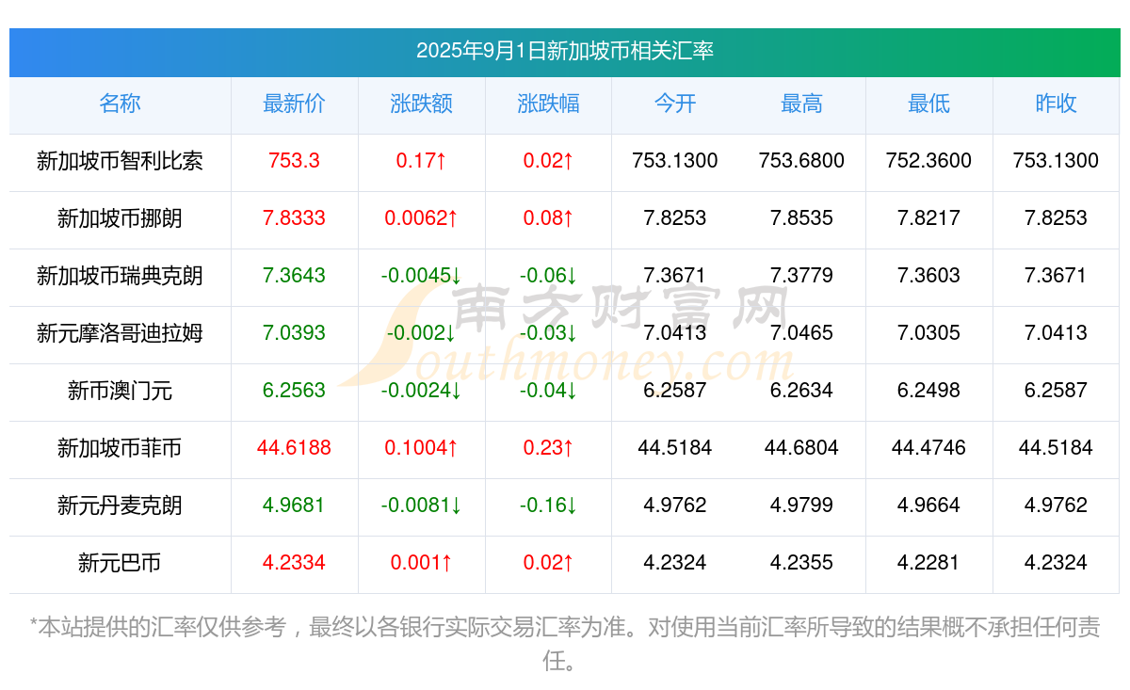Click change amount 0.17↑
This screenshot has width=1130, height=690.
click(421, 161)
